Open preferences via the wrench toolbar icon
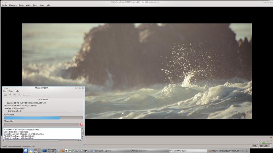 (23, 95)
